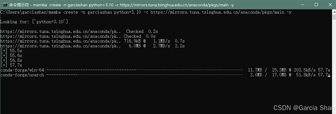Image resolution: width=336 pixels, height=114 pixels.
Task: Click the 716.9kB download line
Action: click(x=92, y=41)
